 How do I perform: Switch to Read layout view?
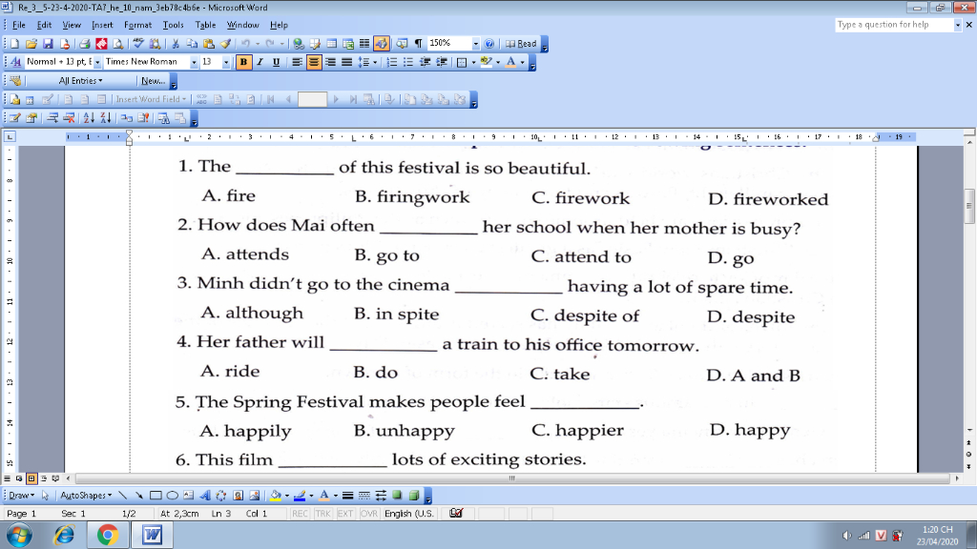(x=521, y=44)
